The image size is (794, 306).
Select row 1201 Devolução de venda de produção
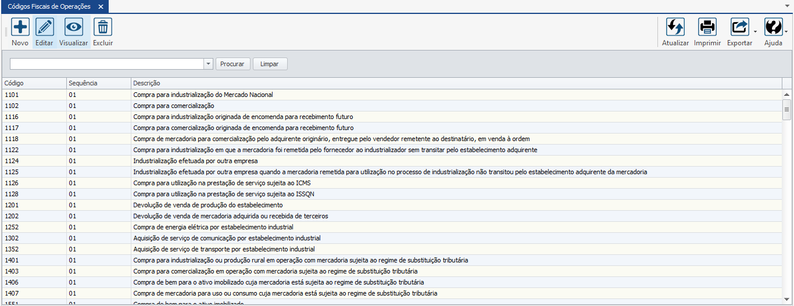(x=208, y=205)
